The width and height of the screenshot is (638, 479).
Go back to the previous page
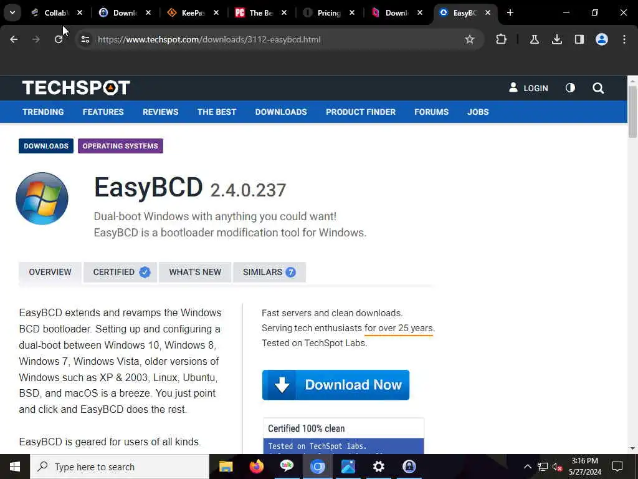[x=14, y=39]
